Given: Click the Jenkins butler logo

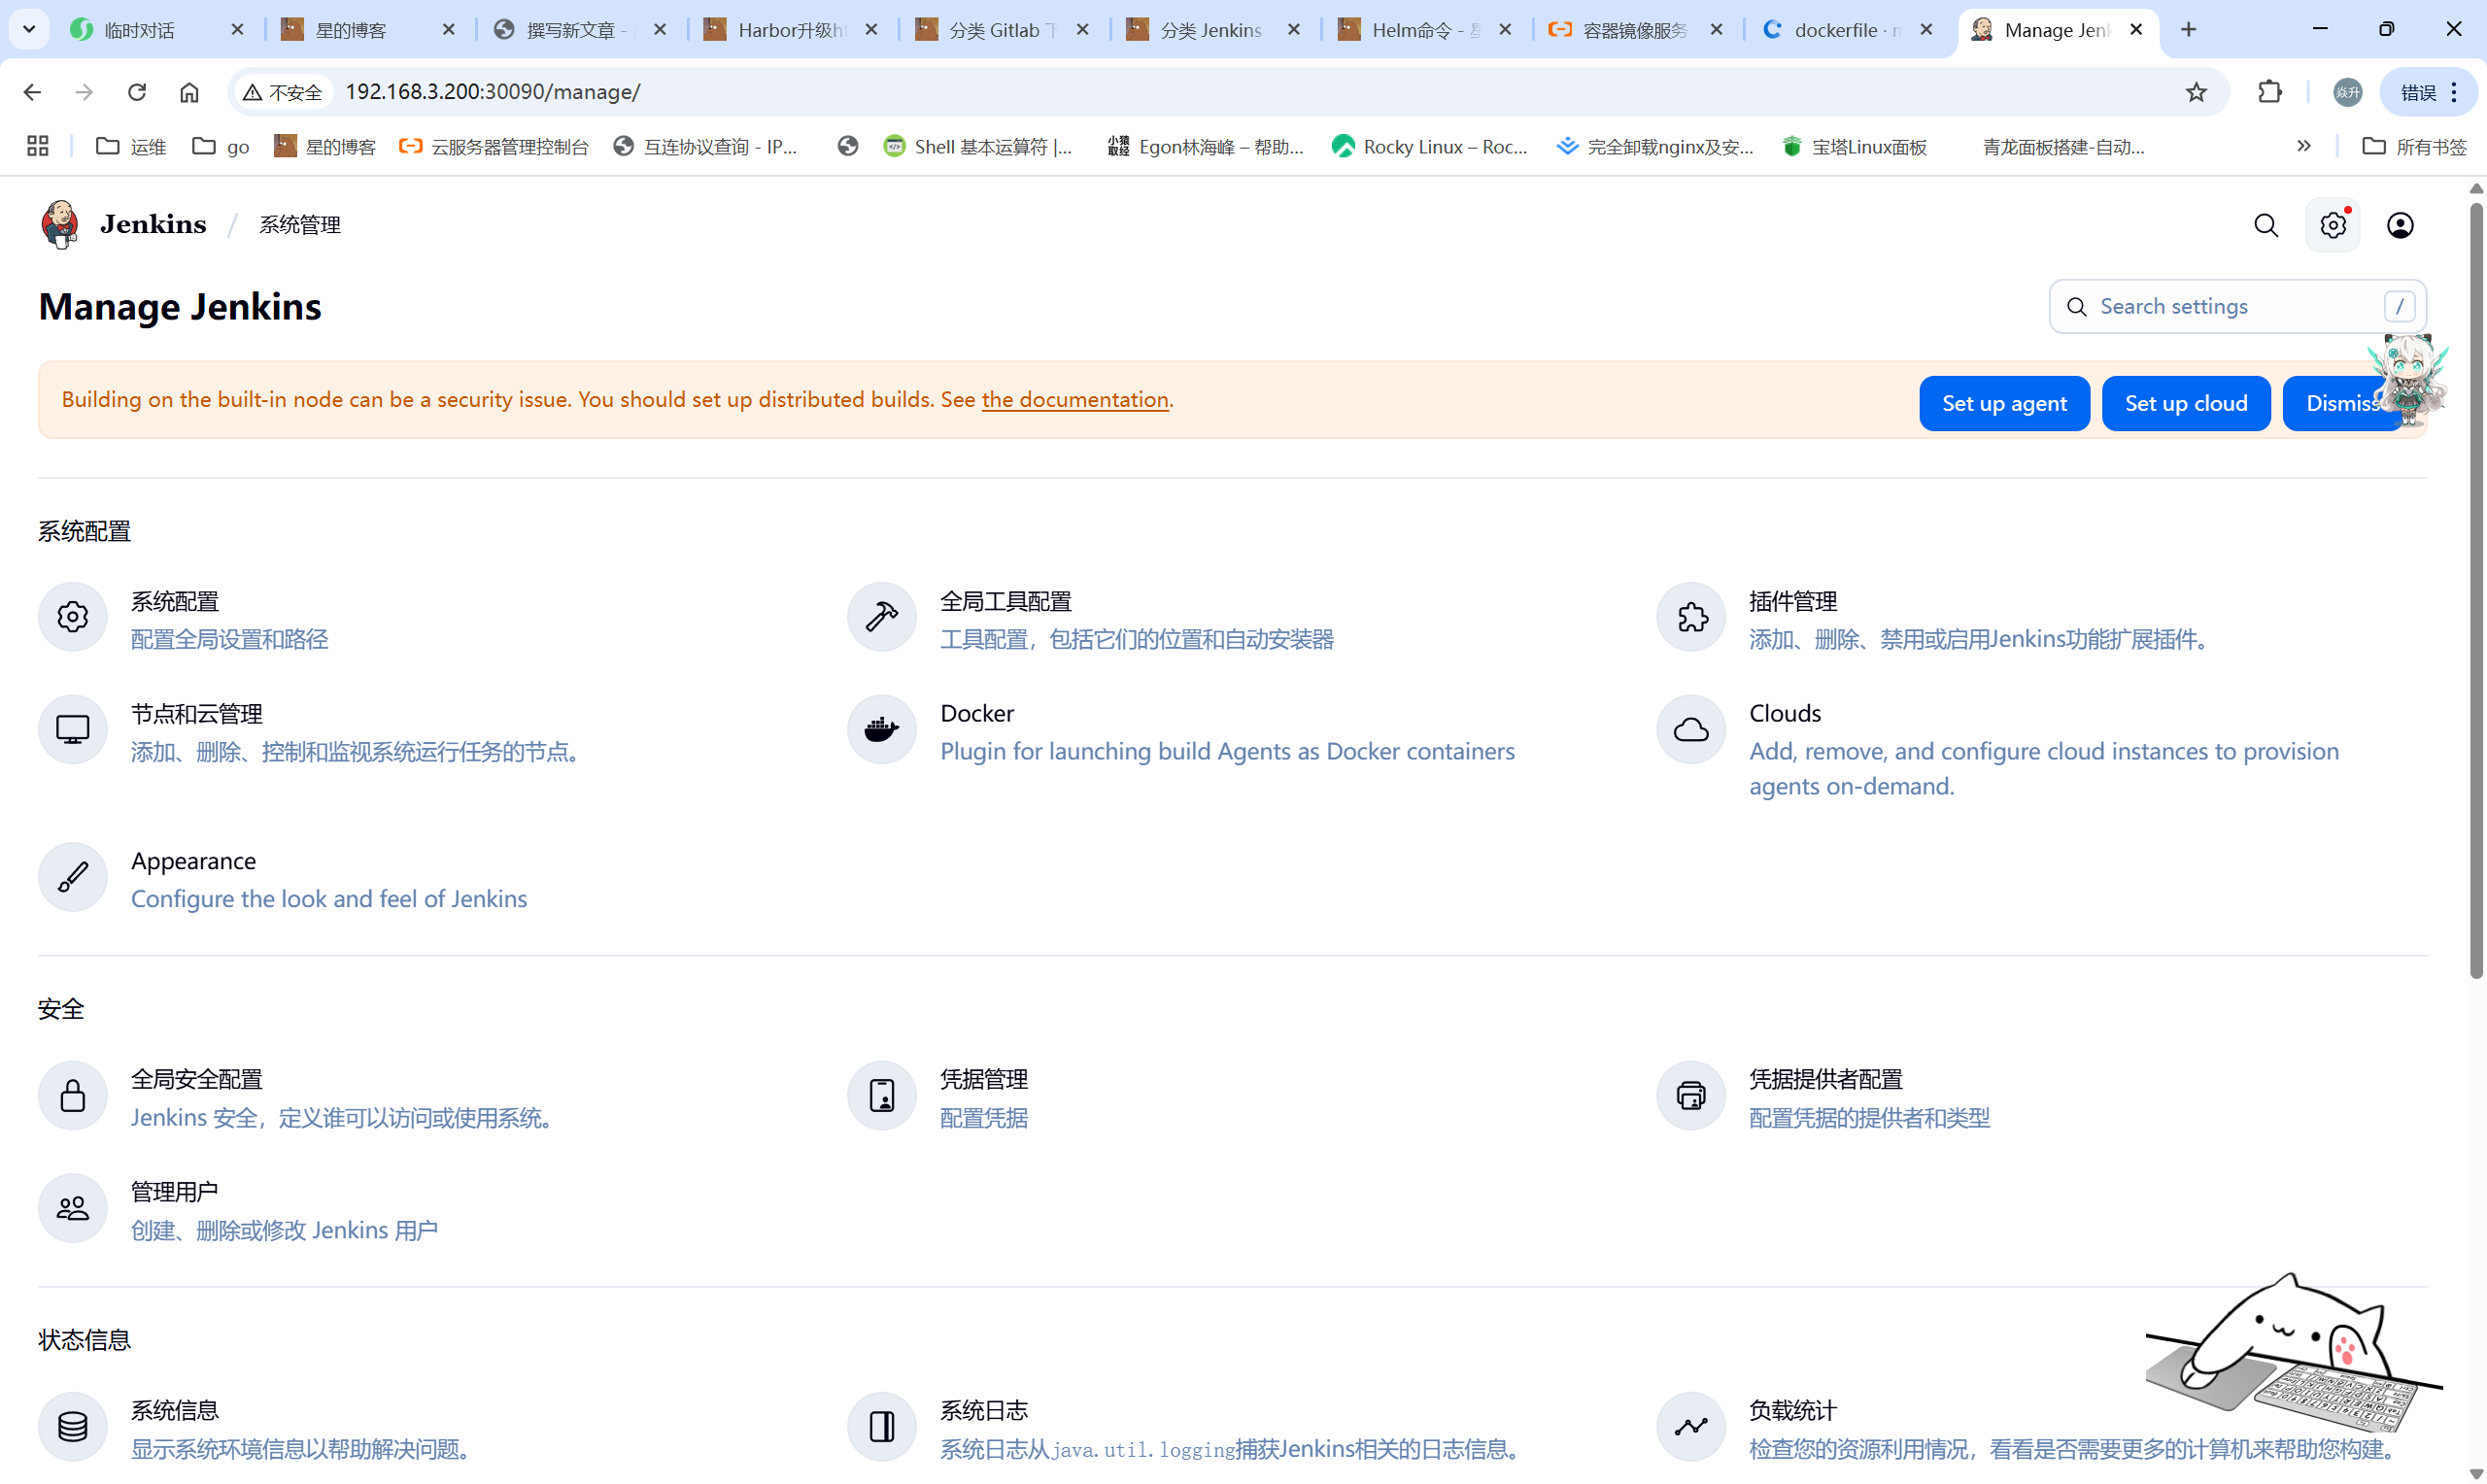Looking at the screenshot, I should (x=60, y=224).
